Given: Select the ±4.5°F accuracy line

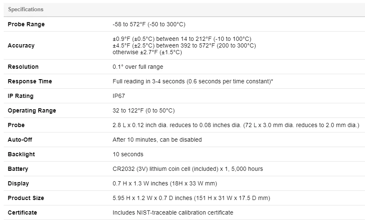Looking at the screenshot, I should pos(184,45).
